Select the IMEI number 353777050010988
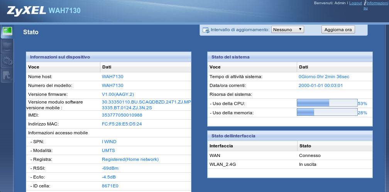 [122, 115]
